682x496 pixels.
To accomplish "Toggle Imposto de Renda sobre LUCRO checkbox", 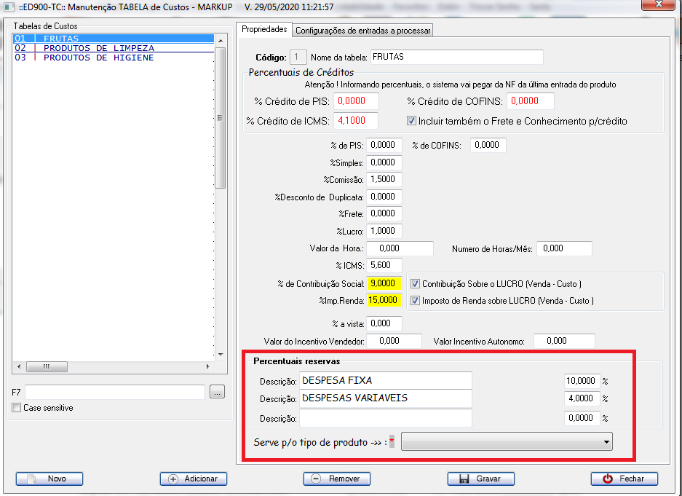I will [x=416, y=300].
